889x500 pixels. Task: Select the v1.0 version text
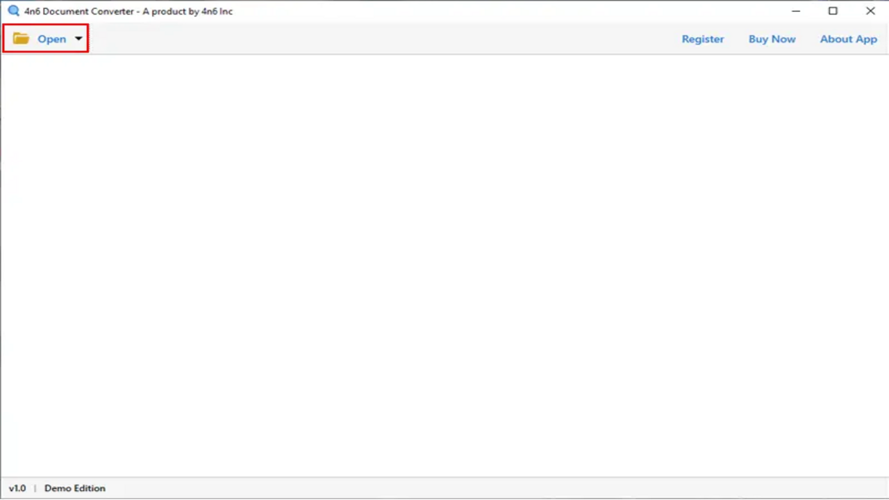[17, 488]
